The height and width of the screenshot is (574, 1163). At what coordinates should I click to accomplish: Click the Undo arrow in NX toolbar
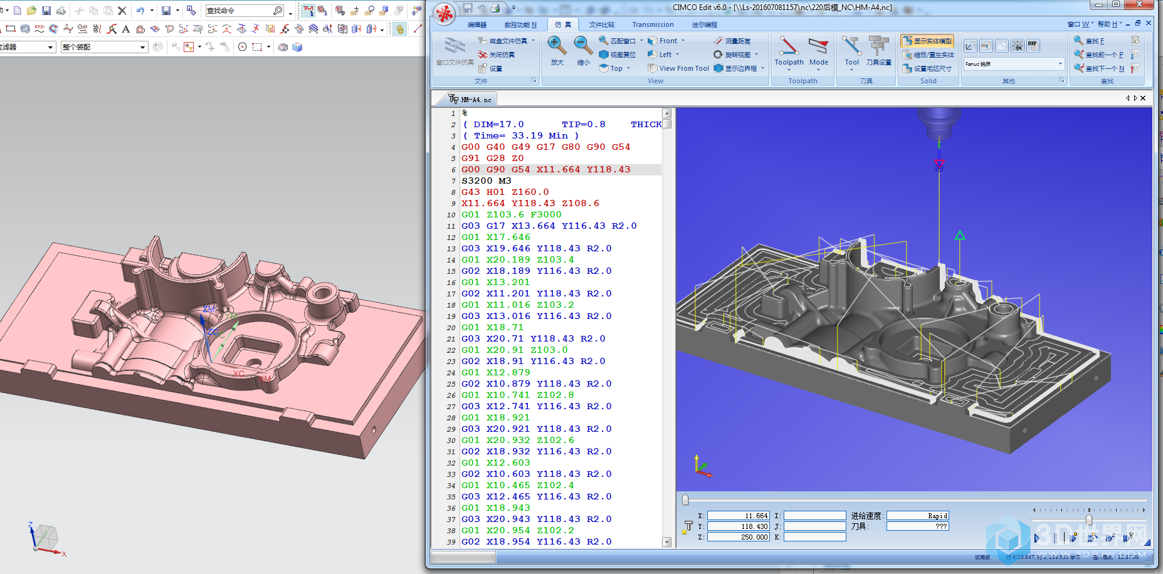pos(140,11)
